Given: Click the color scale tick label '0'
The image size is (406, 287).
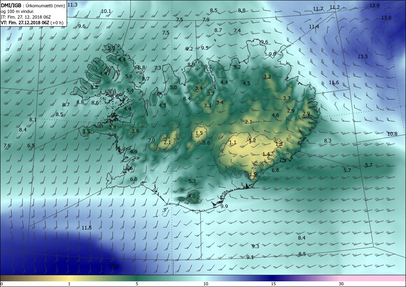Looking at the screenshot, I should pyautogui.click(x=2, y=284).
